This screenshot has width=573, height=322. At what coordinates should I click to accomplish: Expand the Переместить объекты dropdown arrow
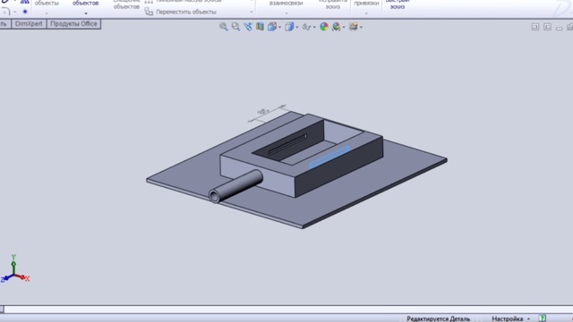[251, 12]
